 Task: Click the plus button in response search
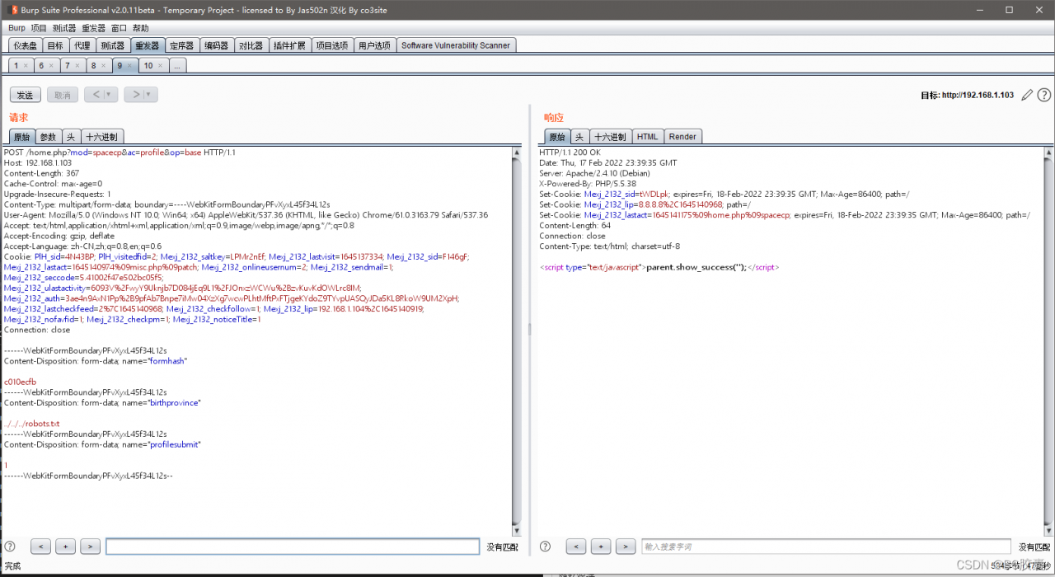pyautogui.click(x=601, y=546)
